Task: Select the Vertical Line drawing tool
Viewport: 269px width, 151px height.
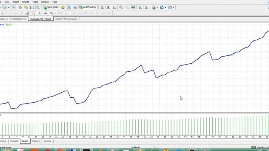Action: [x=10, y=13]
